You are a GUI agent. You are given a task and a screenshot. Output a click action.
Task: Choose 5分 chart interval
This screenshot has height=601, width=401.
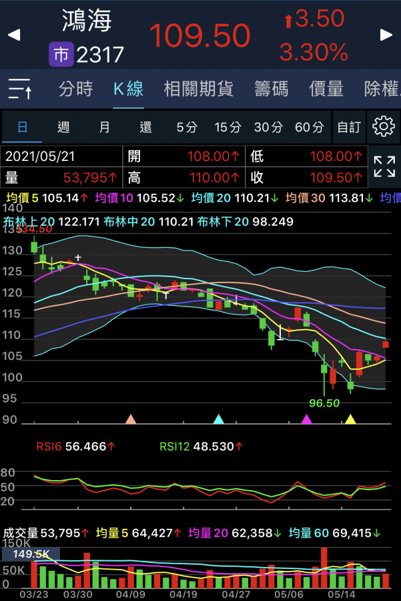click(x=187, y=127)
